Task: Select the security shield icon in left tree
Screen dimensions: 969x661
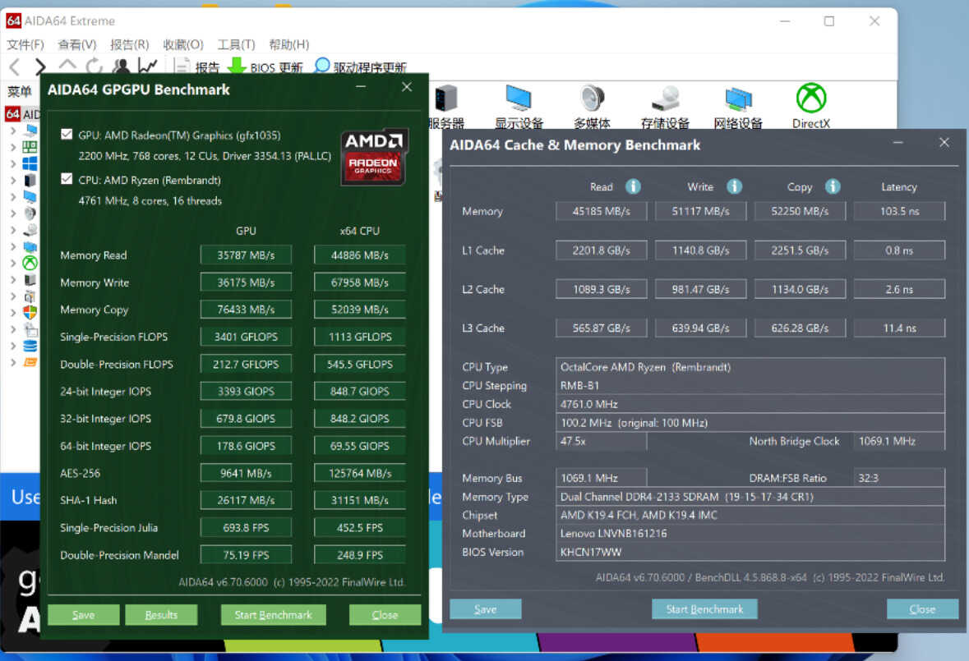Action: [x=30, y=312]
